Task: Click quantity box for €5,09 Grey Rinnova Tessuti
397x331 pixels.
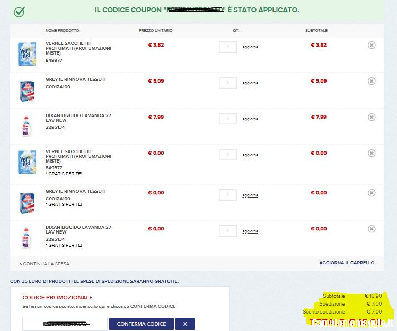Action: tap(228, 83)
